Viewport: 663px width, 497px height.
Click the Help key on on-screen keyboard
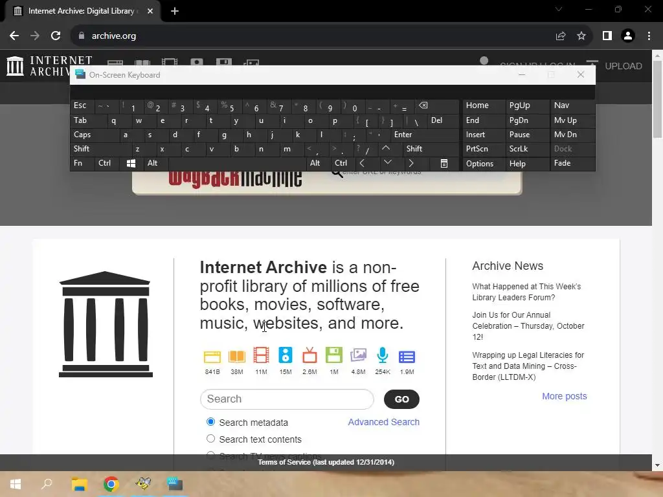[527, 164]
